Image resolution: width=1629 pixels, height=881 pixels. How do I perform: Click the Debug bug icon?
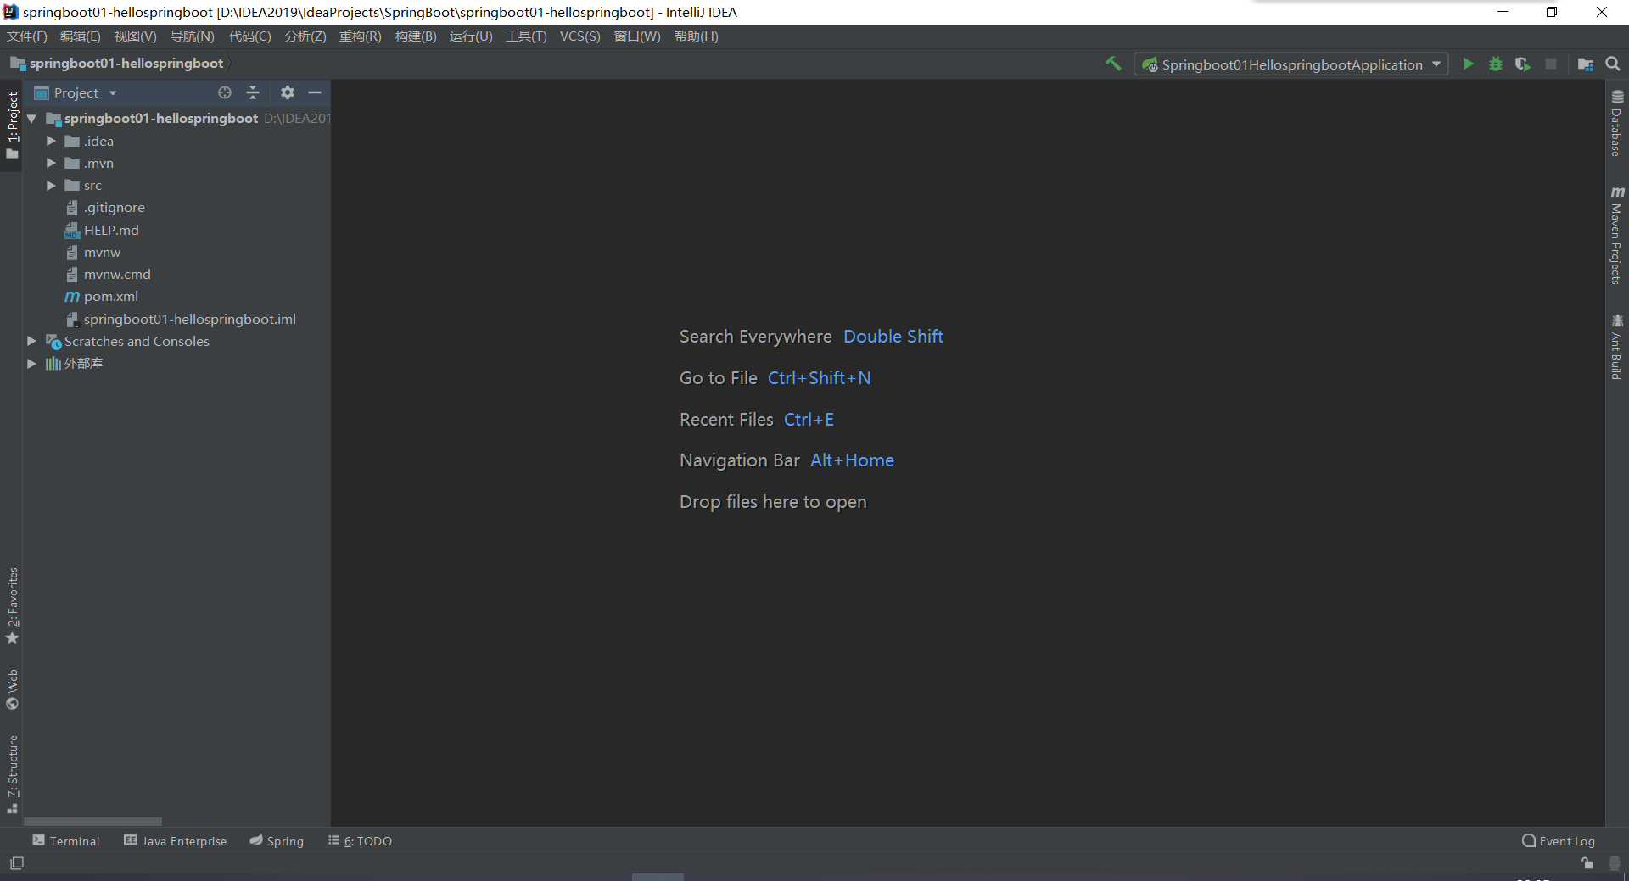pos(1496,64)
